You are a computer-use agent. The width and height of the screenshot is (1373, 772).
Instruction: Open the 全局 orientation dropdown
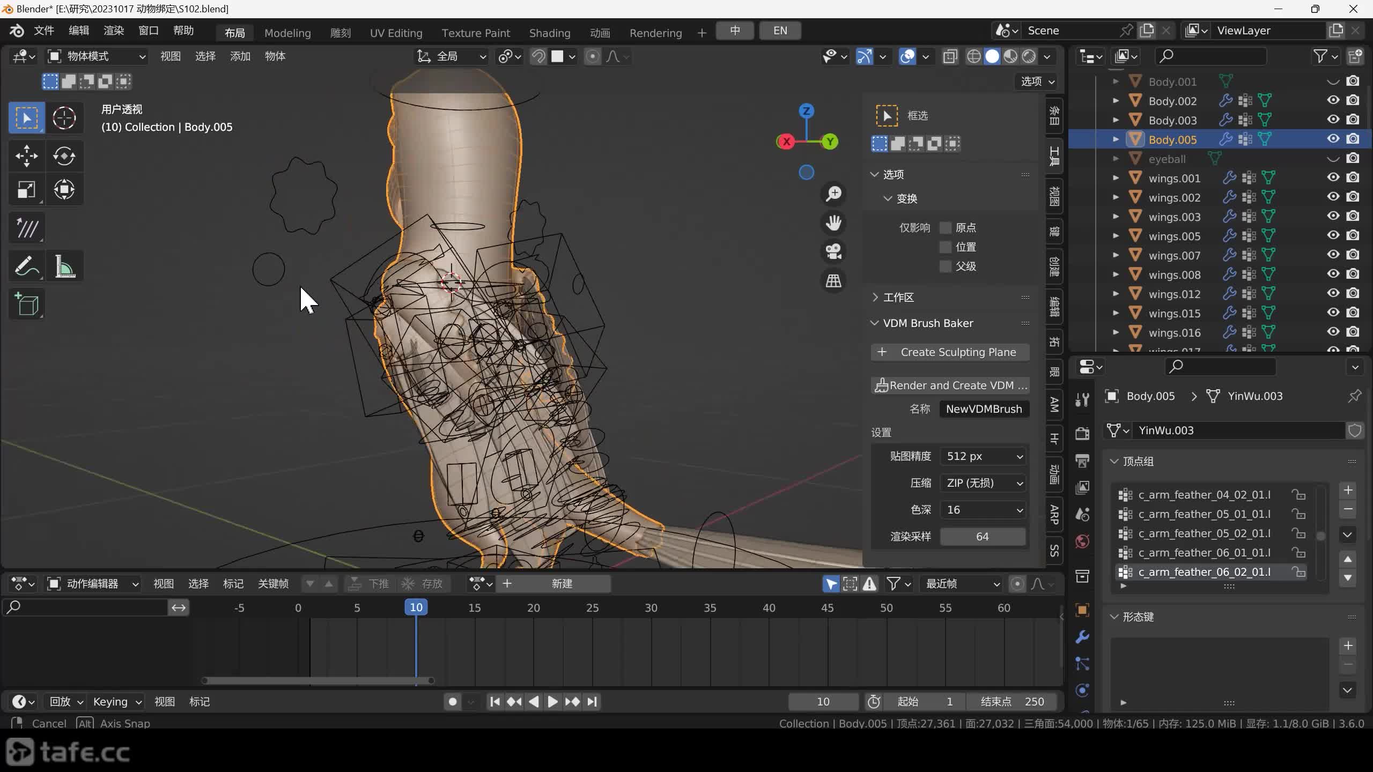coord(452,56)
